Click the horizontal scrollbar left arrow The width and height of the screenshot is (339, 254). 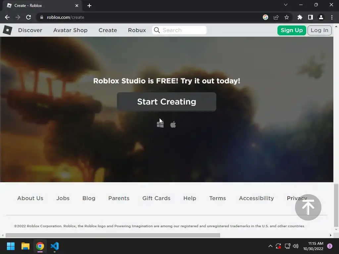(2, 235)
